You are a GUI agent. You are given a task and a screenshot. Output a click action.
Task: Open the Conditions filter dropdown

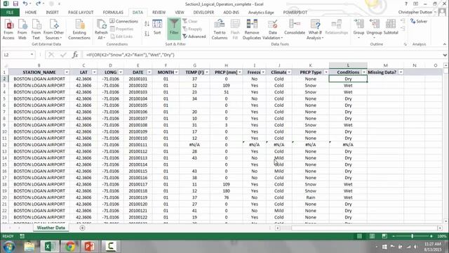pyautogui.click(x=364, y=72)
